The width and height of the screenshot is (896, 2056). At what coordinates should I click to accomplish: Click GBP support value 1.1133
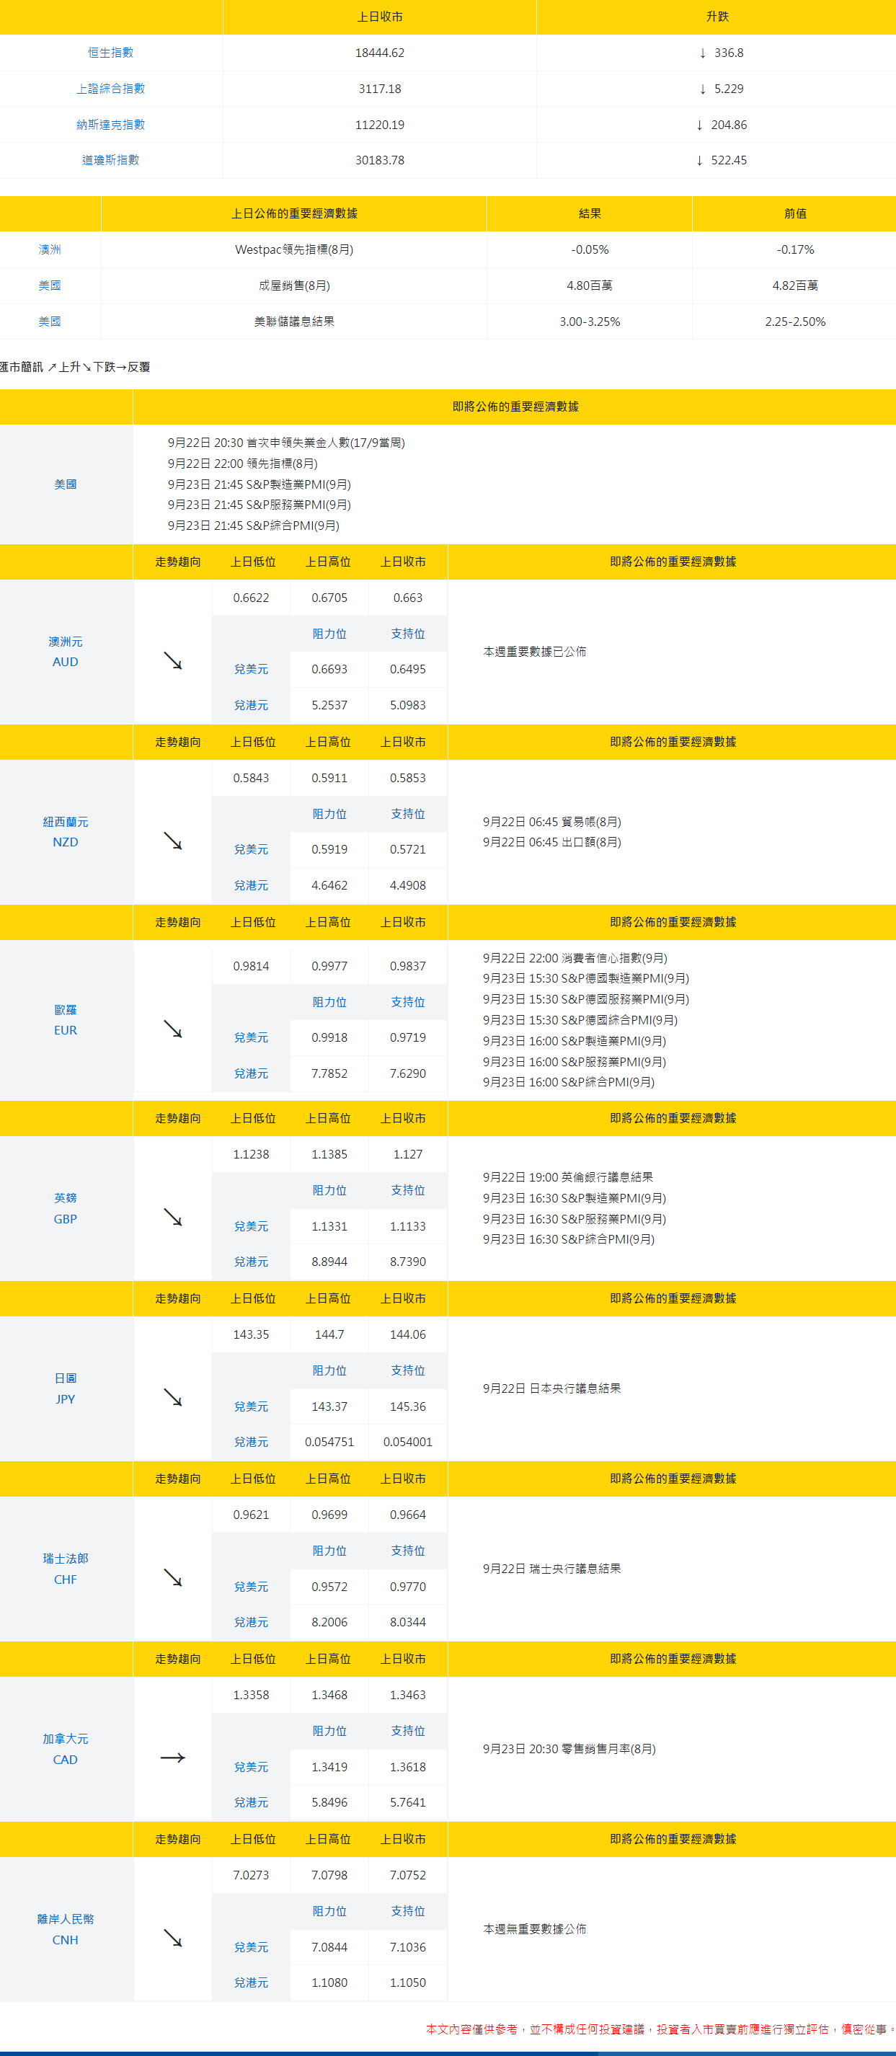click(x=408, y=1227)
